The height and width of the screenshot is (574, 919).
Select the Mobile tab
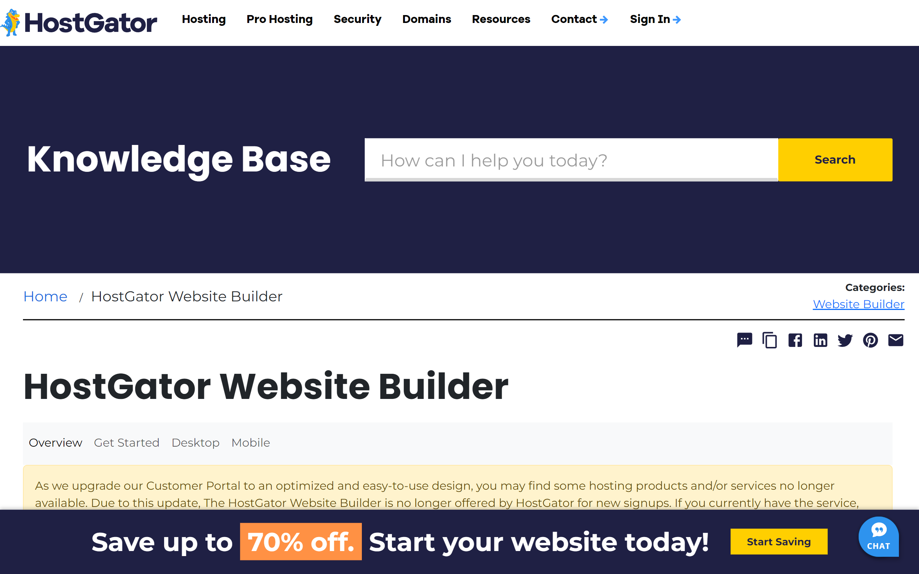[x=250, y=442]
